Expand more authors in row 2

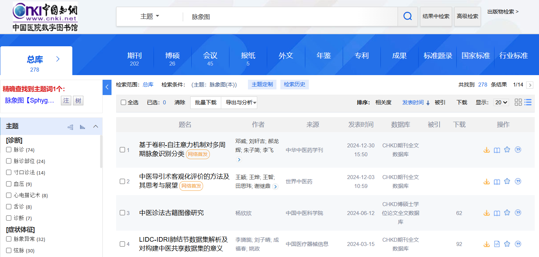coord(275,187)
